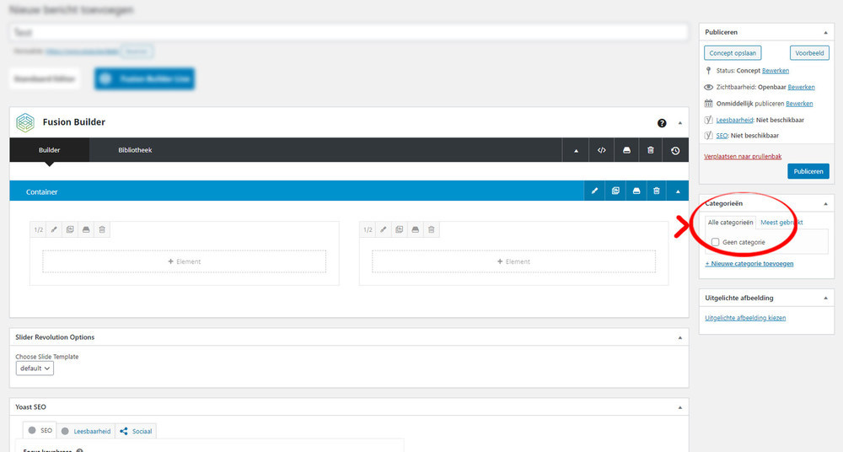Open the Leesbaarheid tab in Yoast SEO

coord(86,431)
